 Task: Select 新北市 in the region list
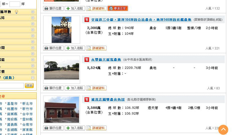pyautogui.click(x=27, y=104)
